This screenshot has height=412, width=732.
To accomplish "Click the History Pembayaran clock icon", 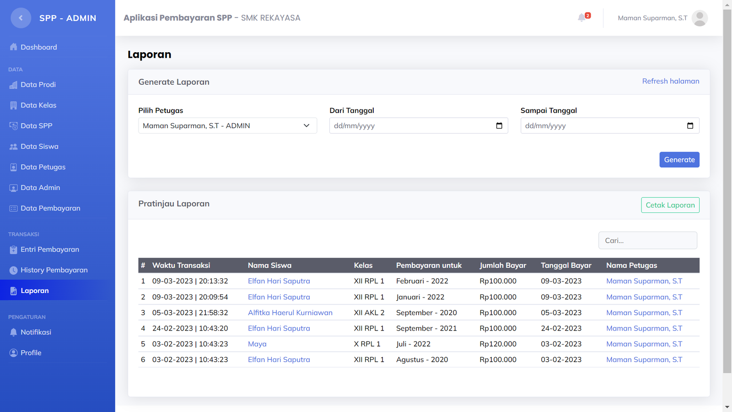I will (13, 270).
